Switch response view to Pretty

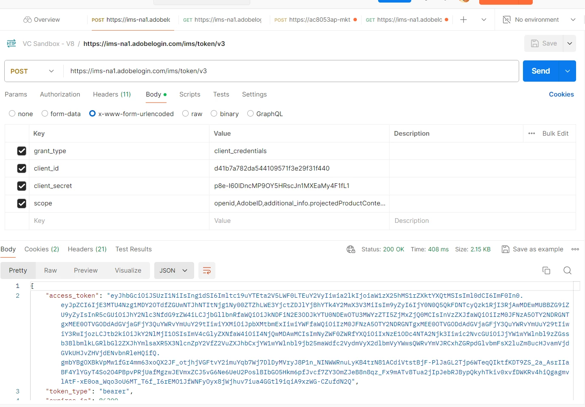tap(18, 270)
